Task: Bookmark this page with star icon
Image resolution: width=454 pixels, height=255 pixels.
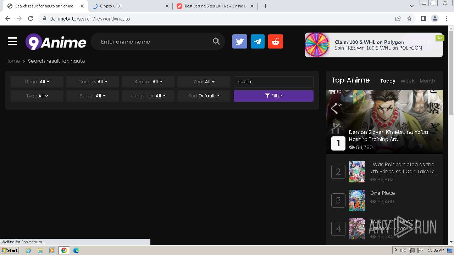Action: point(409,18)
